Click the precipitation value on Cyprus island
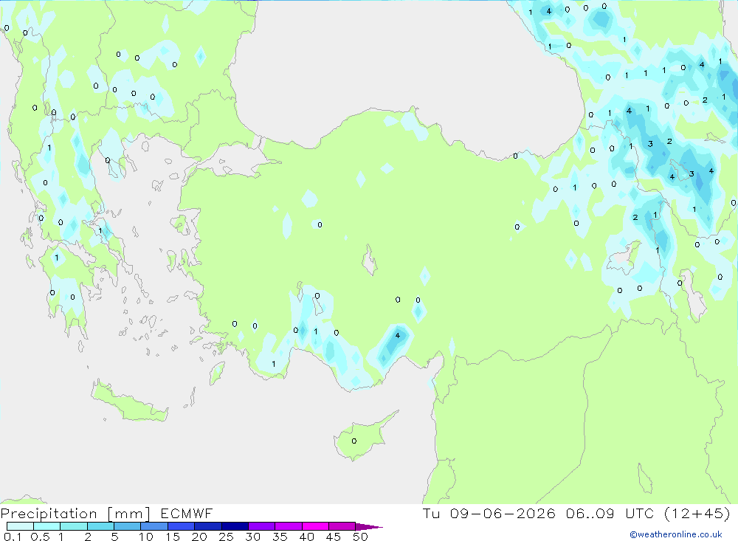The width and height of the screenshot is (738, 541). (x=354, y=441)
